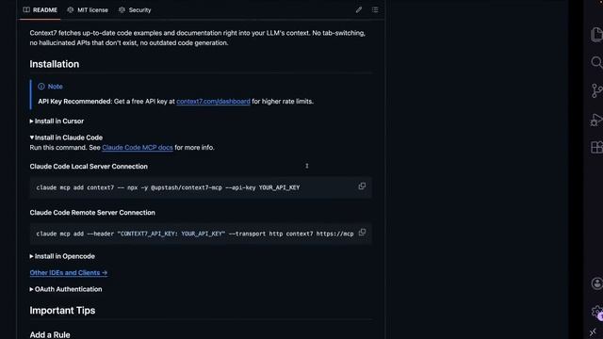Expand the Install in Opencode section
This screenshot has height=339, width=603.
point(62,256)
